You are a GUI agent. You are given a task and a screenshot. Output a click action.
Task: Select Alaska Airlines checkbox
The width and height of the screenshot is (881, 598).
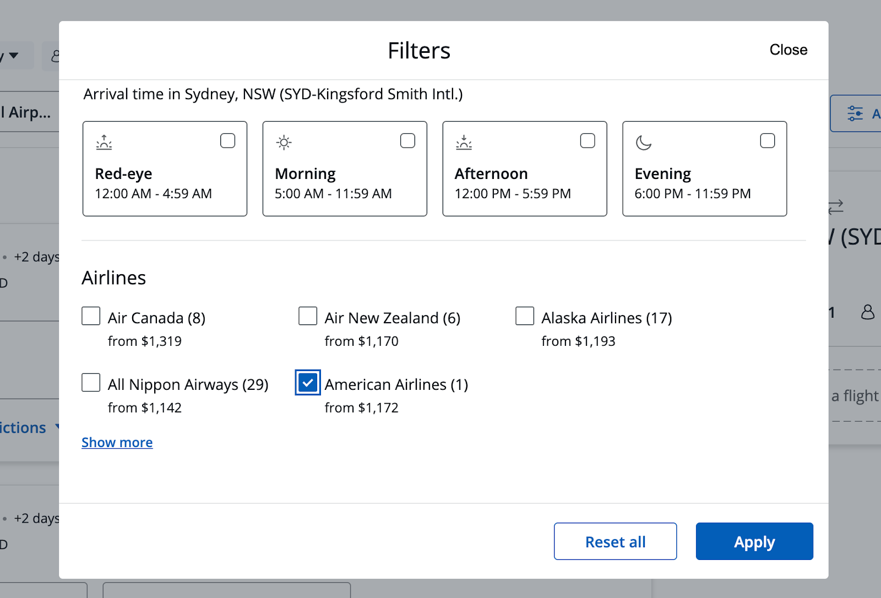coord(525,317)
